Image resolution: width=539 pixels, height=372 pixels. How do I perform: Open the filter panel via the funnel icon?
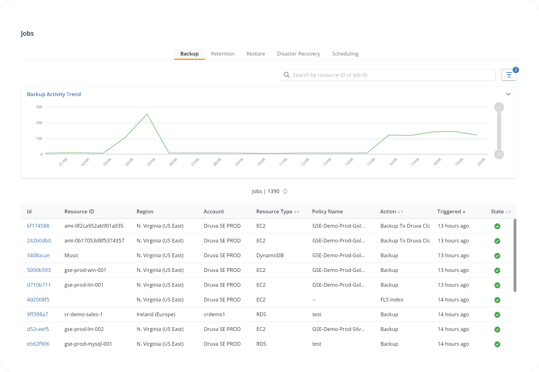(509, 75)
